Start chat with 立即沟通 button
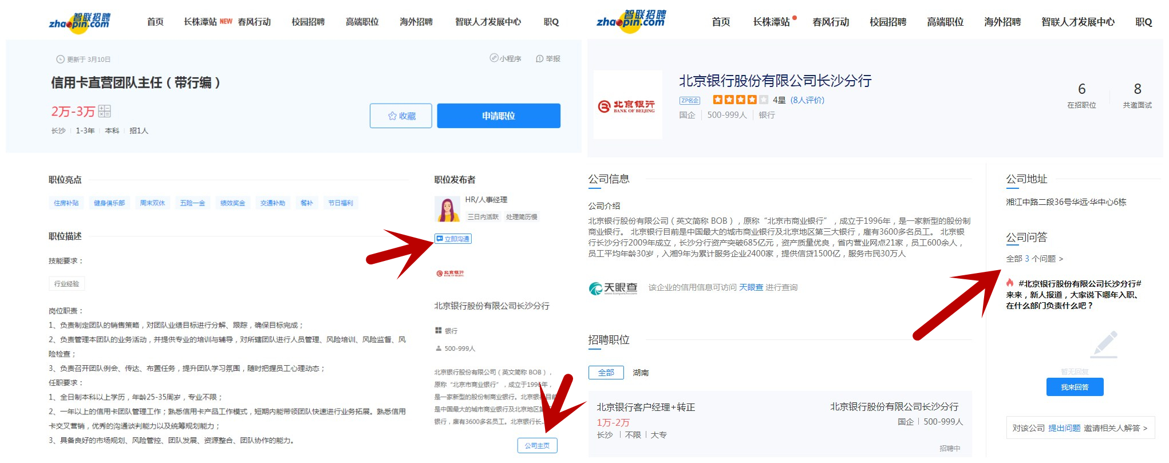This screenshot has height=463, width=1169. click(453, 239)
